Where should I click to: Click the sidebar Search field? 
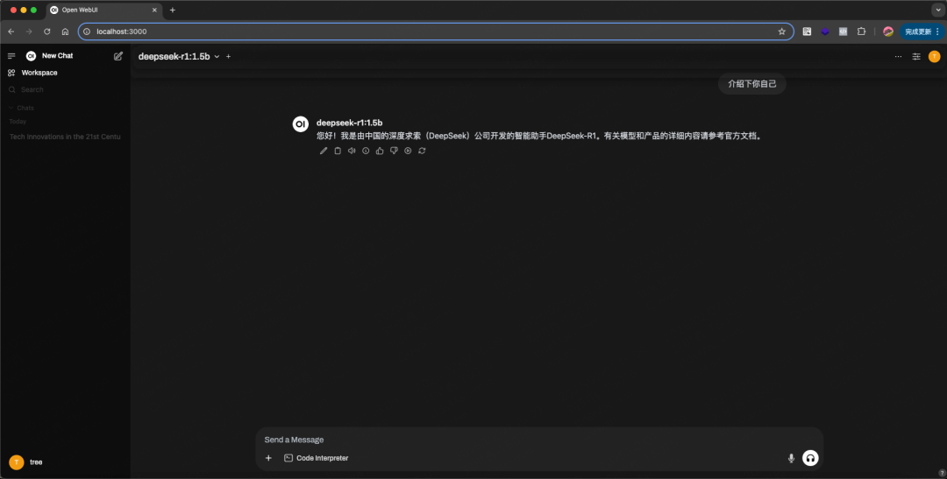tap(65, 89)
